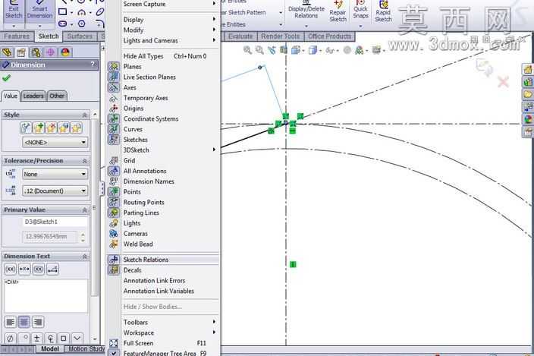Image resolution: width=534 pixels, height=356 pixels.
Task: Switch to the Features tab
Action: 17,36
